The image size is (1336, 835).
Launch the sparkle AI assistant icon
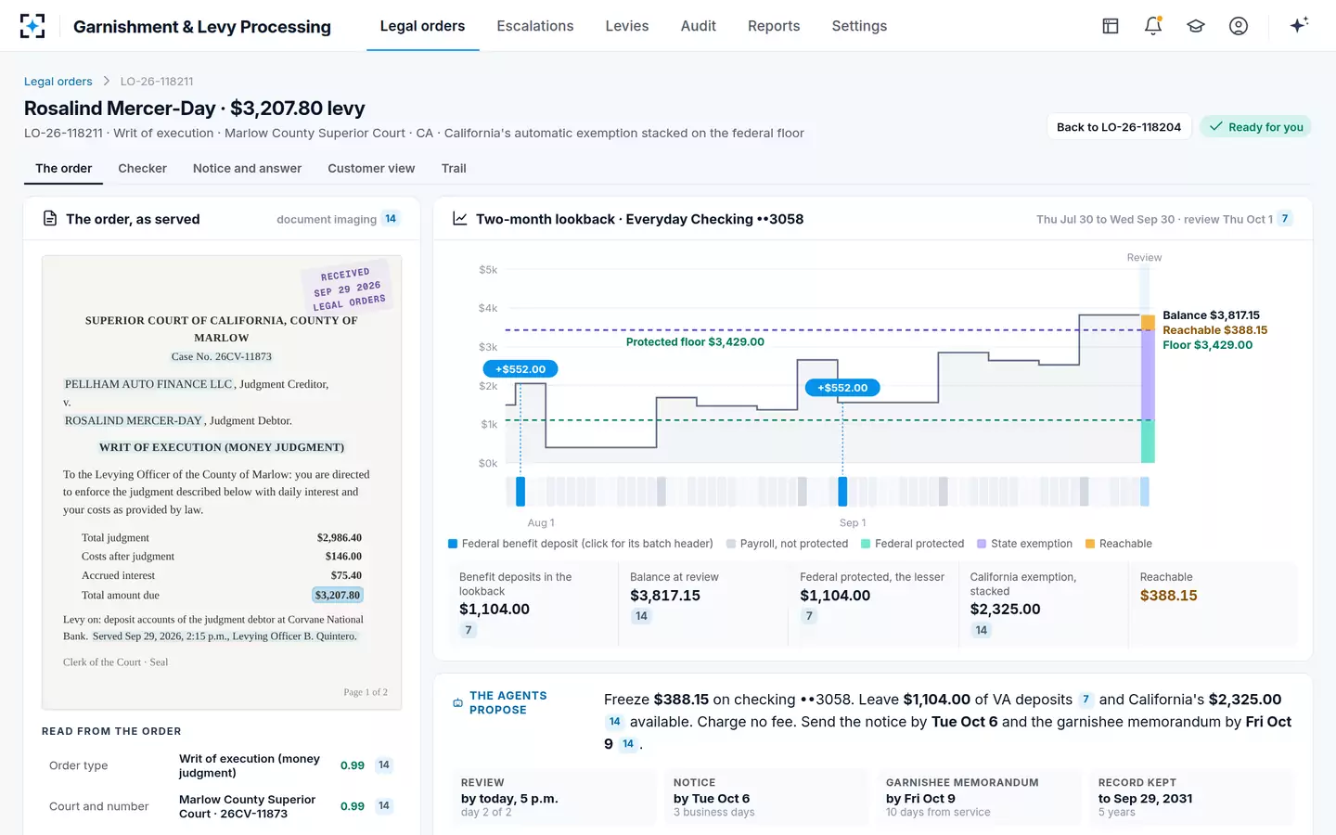click(1299, 25)
